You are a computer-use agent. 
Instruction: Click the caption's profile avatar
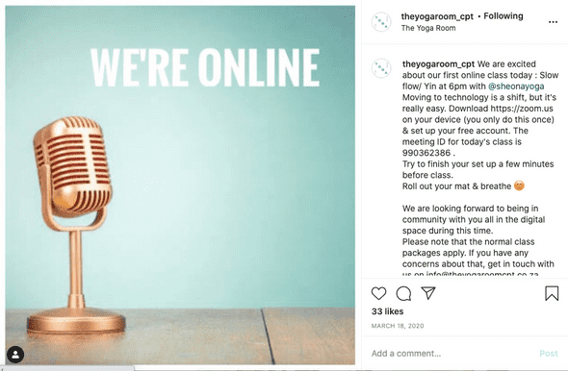[381, 68]
